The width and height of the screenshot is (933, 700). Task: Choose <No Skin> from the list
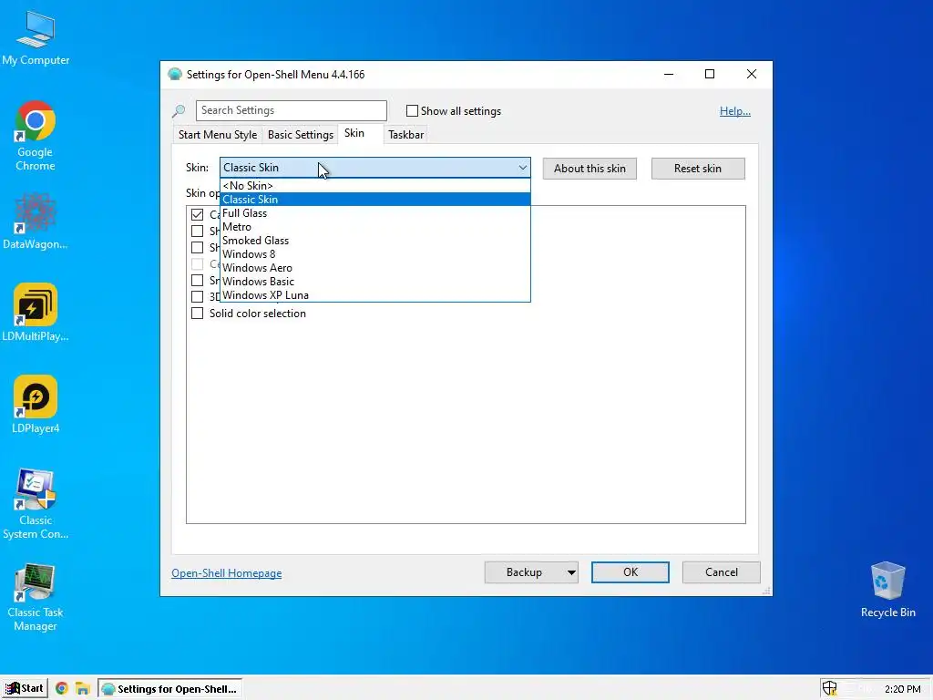(x=374, y=186)
